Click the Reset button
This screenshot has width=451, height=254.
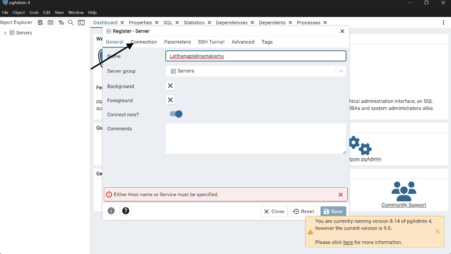coord(304,211)
